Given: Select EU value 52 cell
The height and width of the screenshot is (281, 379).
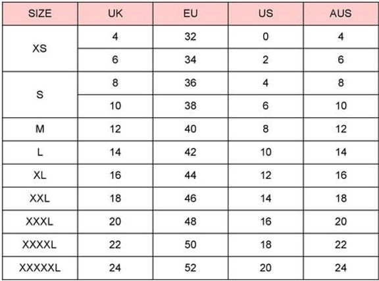Looking at the screenshot, I should pos(190,268).
